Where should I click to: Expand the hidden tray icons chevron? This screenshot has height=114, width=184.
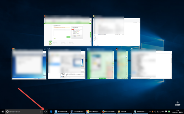click(150, 112)
